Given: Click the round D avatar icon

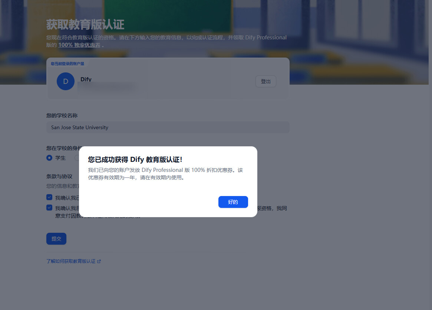Looking at the screenshot, I should tap(66, 81).
